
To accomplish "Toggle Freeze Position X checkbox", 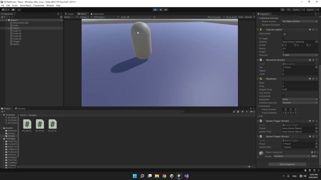I will tap(283, 109).
